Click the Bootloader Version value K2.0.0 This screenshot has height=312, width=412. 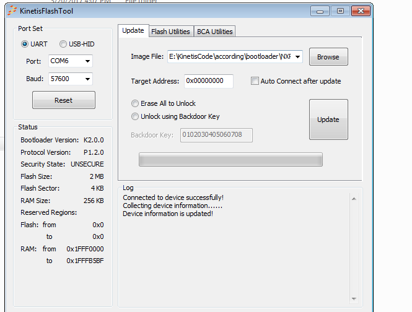[94, 140]
